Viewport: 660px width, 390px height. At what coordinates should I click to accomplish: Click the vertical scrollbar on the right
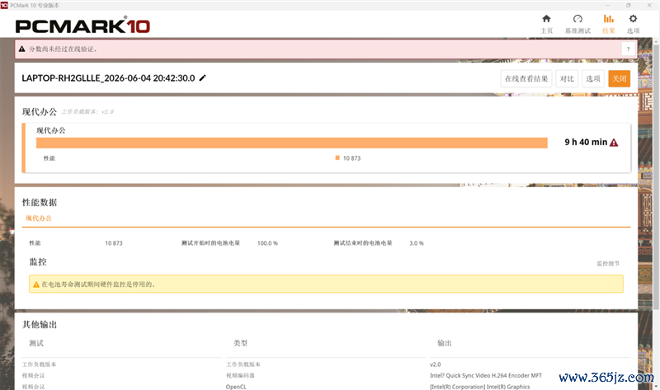[x=656, y=176]
